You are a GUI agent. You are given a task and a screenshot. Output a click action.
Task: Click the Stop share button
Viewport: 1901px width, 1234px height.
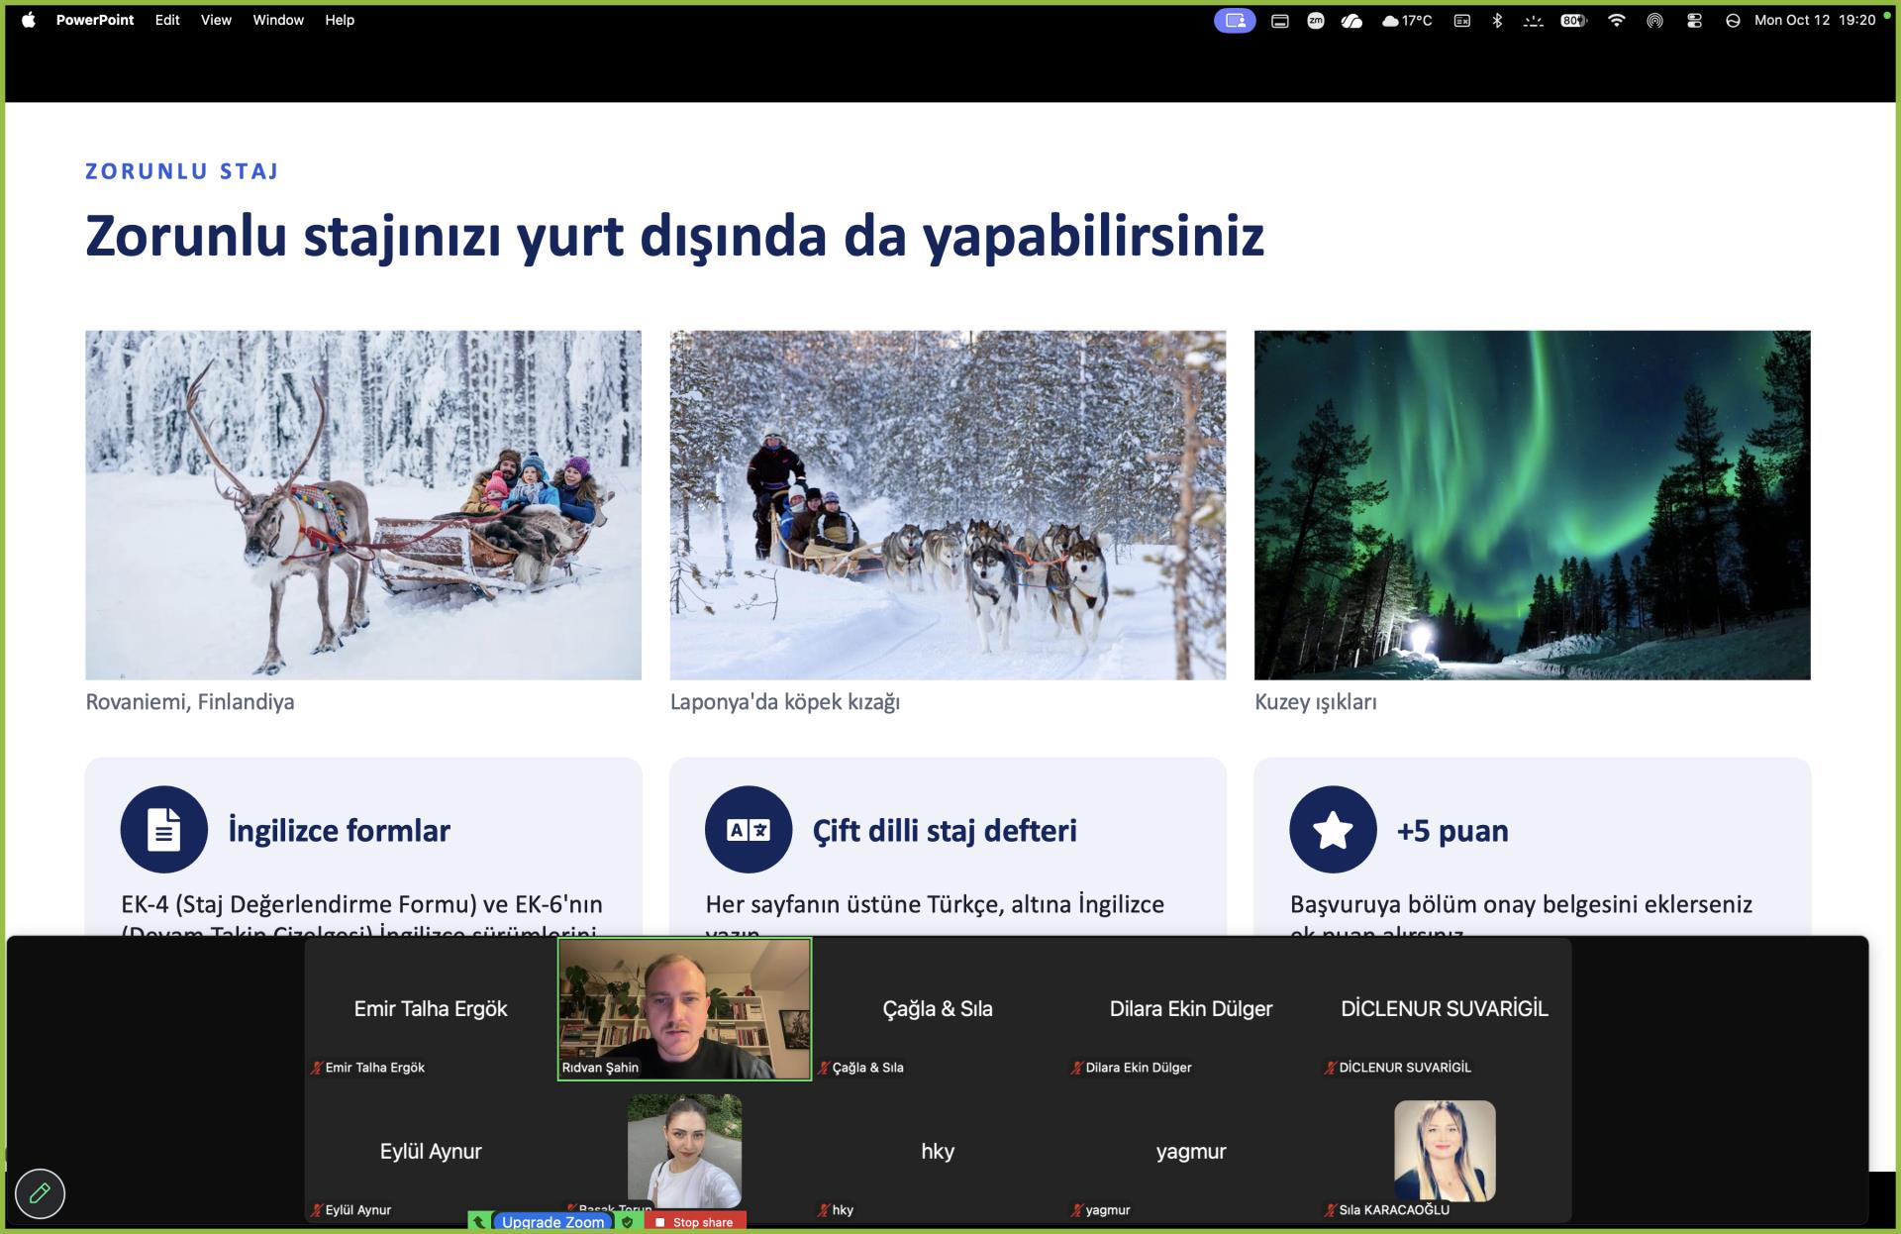pos(695,1222)
